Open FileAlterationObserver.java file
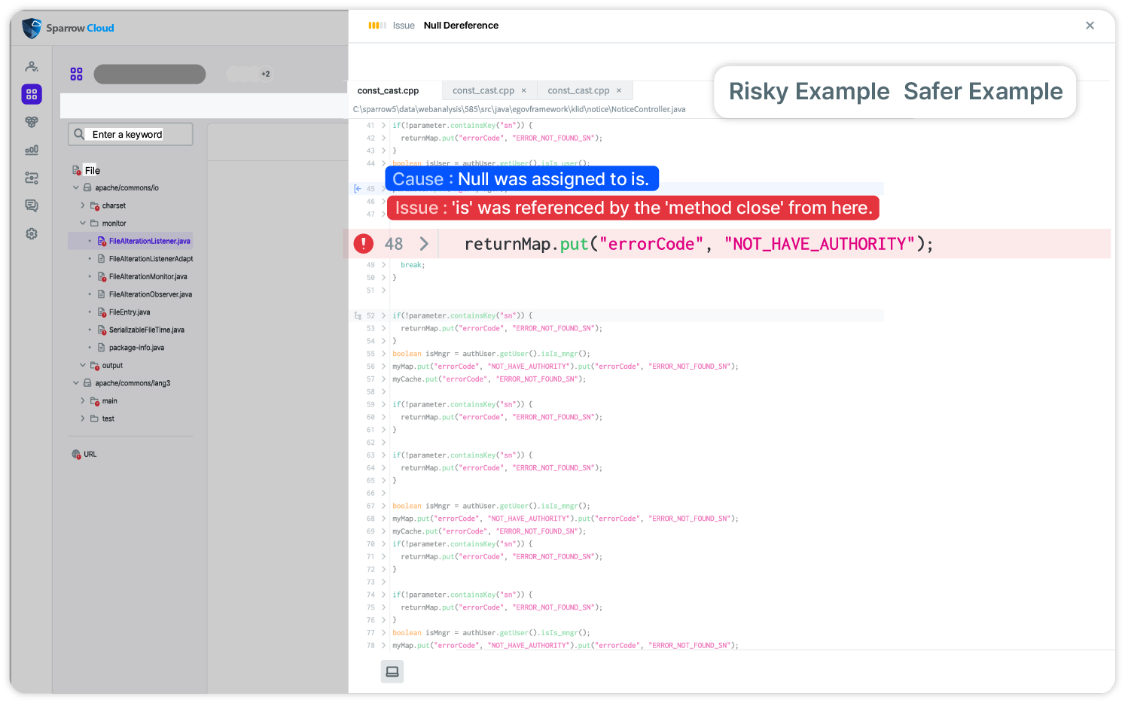 coord(150,294)
